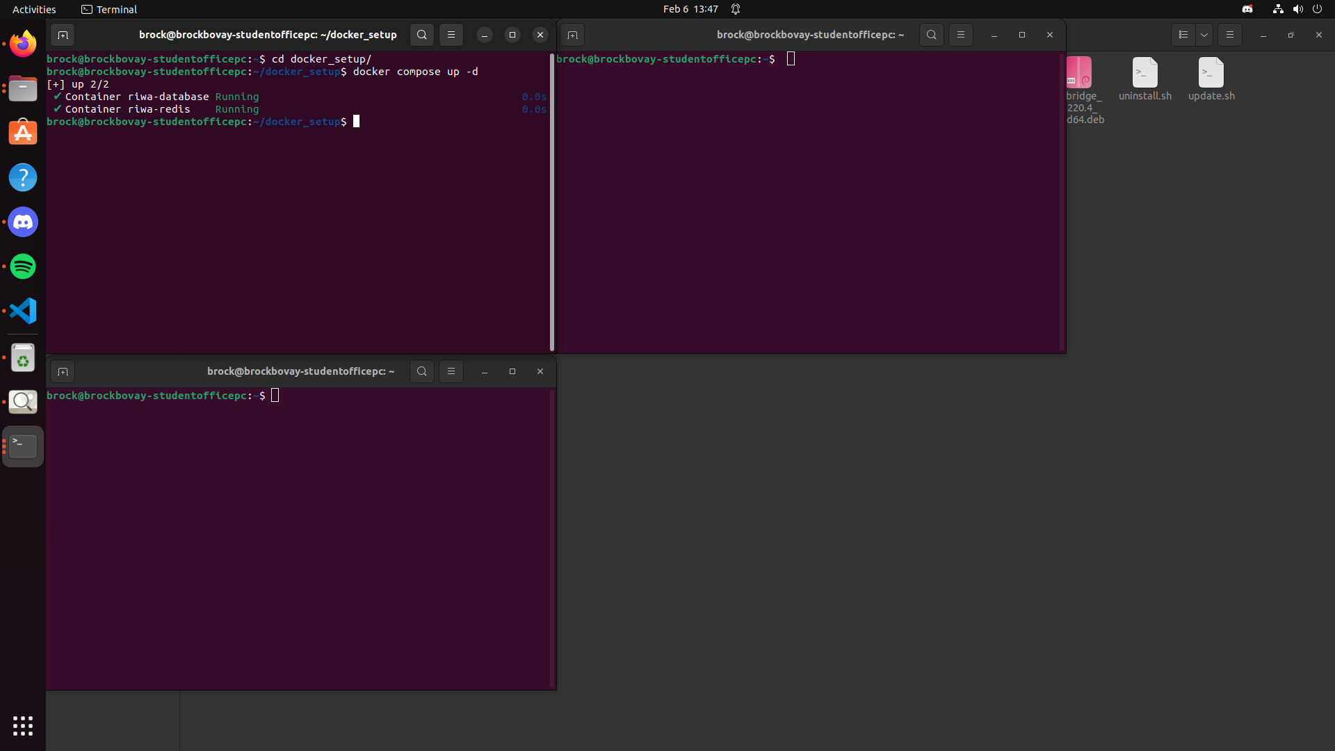Launch Ubuntu Software from the dock

[23, 133]
